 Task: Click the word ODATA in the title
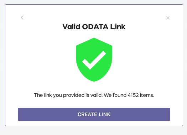pyautogui.click(x=95, y=27)
